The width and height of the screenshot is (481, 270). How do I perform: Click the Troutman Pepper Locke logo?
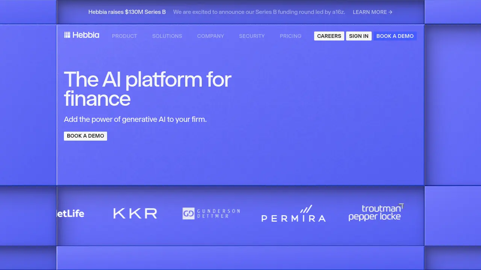[376, 212]
